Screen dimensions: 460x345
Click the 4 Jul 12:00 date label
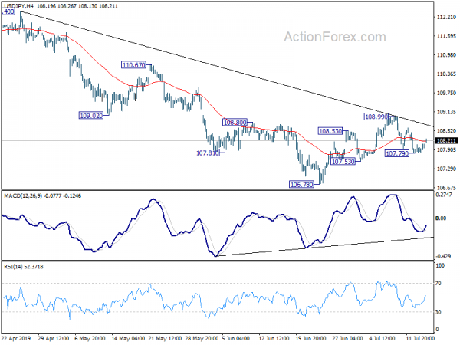(x=383, y=338)
